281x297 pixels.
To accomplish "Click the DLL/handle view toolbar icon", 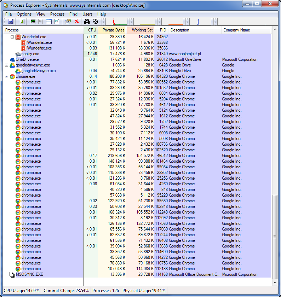I will pyautogui.click(x=57, y=22).
